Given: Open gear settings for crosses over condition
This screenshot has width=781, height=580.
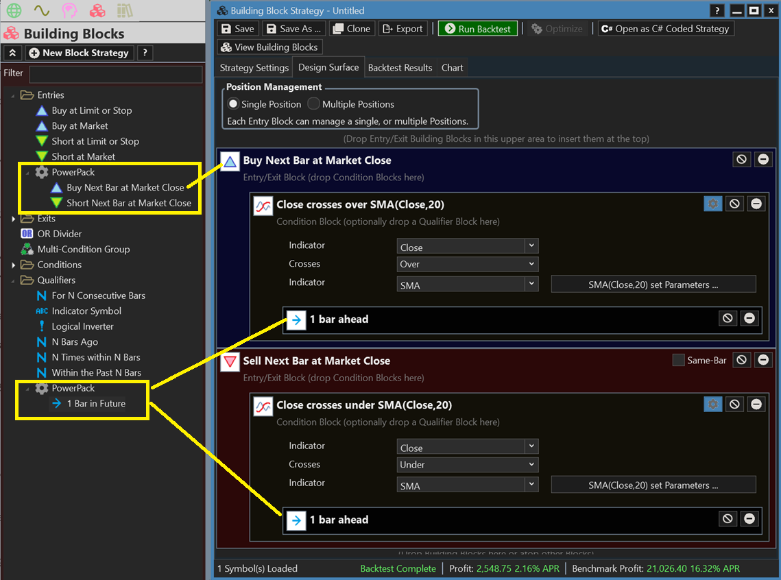Looking at the screenshot, I should tap(712, 204).
